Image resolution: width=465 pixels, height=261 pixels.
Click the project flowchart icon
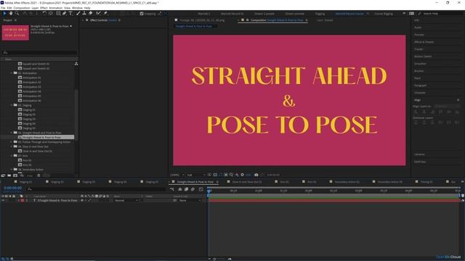click(76, 64)
